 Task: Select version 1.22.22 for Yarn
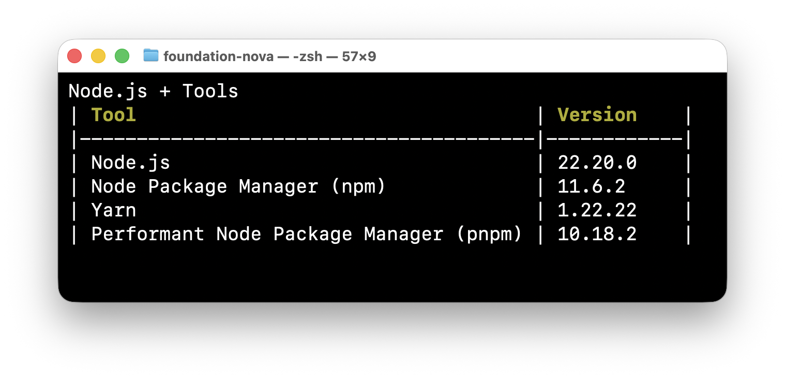tap(598, 210)
